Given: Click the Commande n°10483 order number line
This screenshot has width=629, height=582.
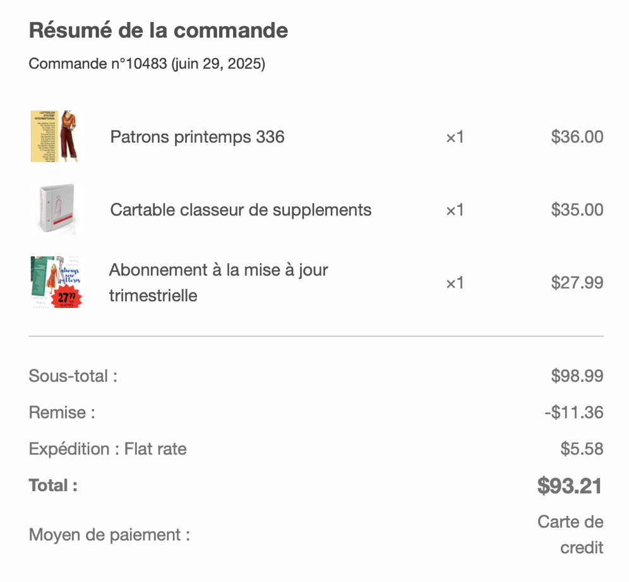Looking at the screenshot, I should [147, 63].
